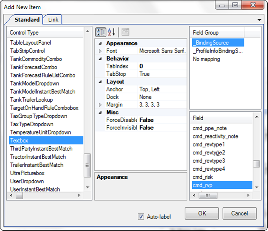The width and height of the screenshot is (268, 231).
Task: Click the Control Type vertical scrollbar thumb
Action: point(87,166)
